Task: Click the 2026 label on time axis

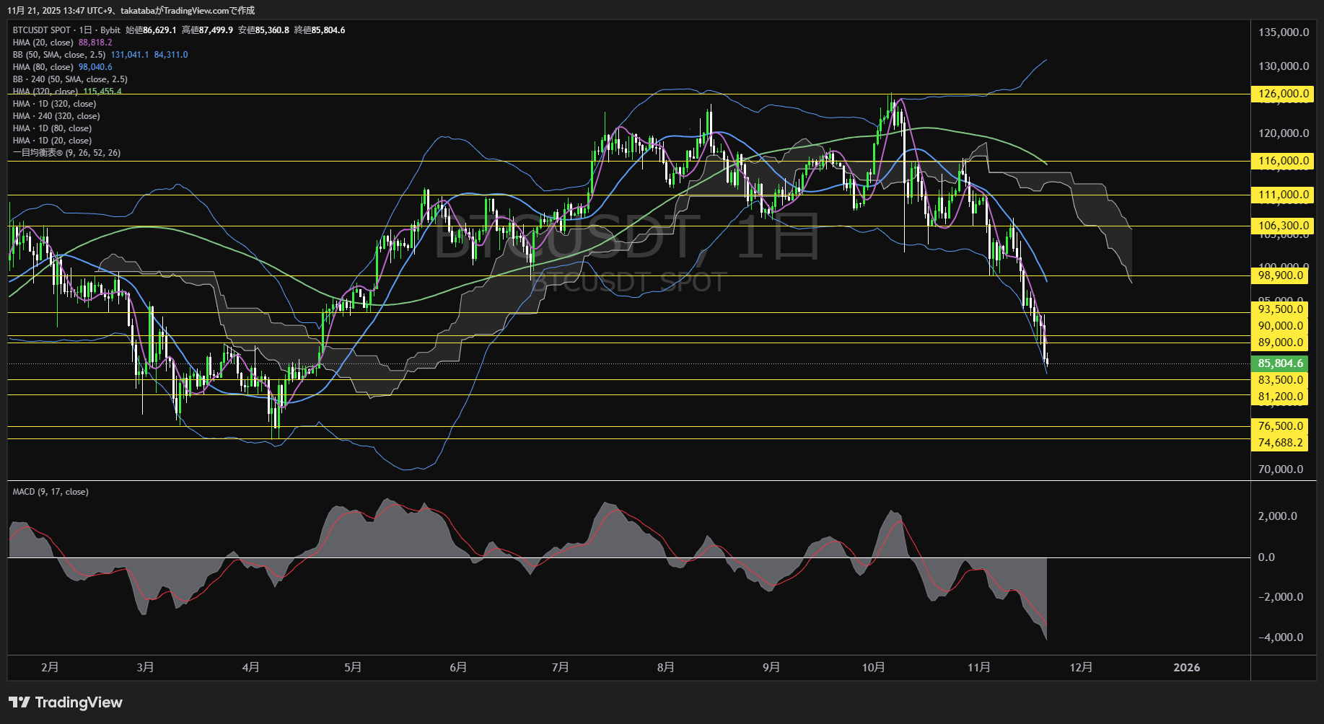Action: 1187,667
